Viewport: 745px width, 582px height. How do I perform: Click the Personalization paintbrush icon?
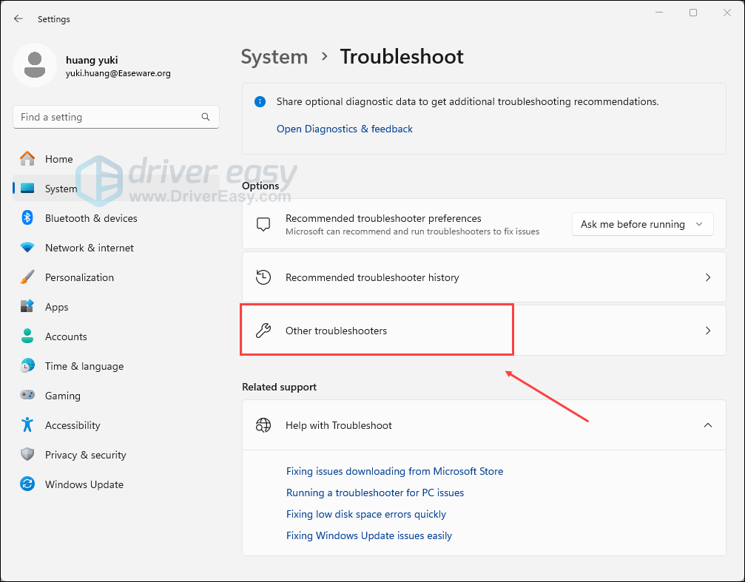(x=27, y=277)
